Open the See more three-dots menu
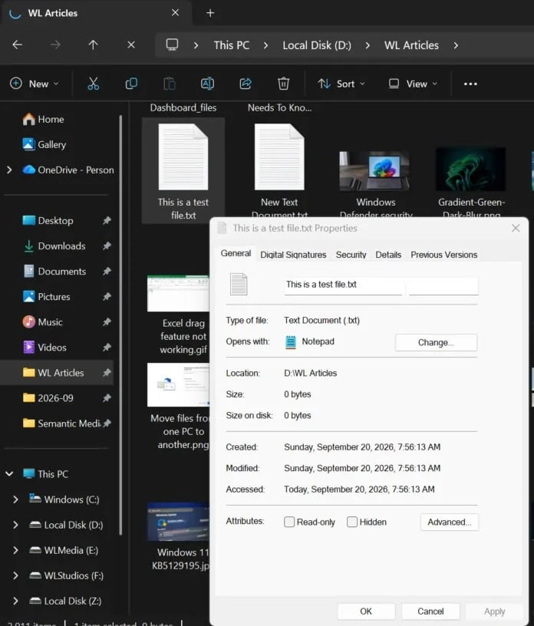Viewport: 534px width, 626px height. pyautogui.click(x=470, y=84)
